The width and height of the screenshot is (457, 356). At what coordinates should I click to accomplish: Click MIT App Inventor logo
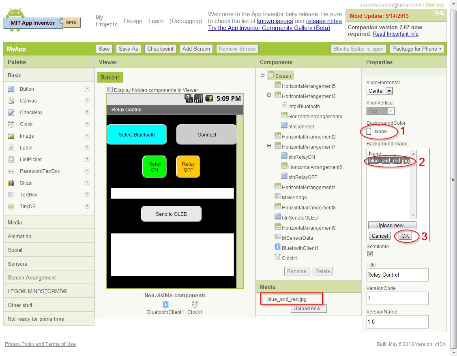[42, 20]
